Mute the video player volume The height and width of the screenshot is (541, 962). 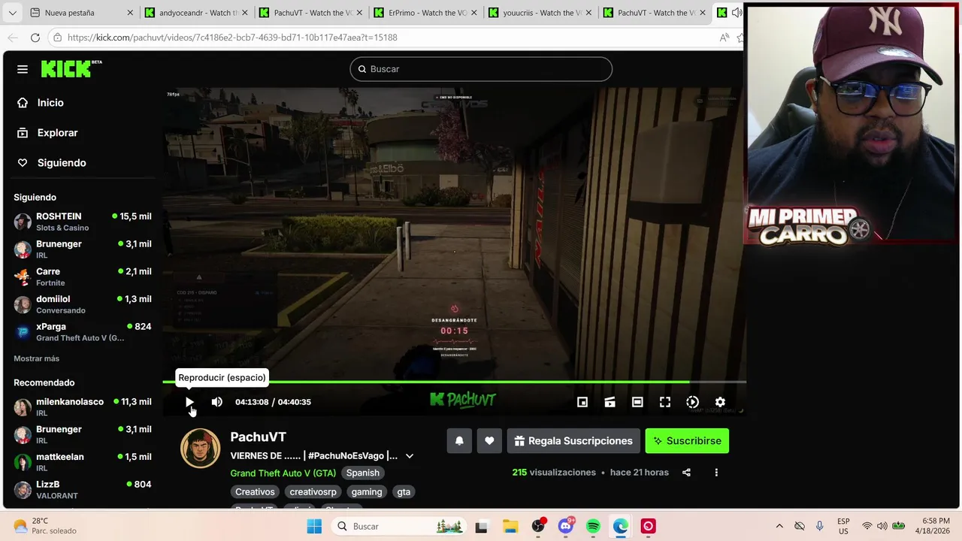[x=216, y=402]
